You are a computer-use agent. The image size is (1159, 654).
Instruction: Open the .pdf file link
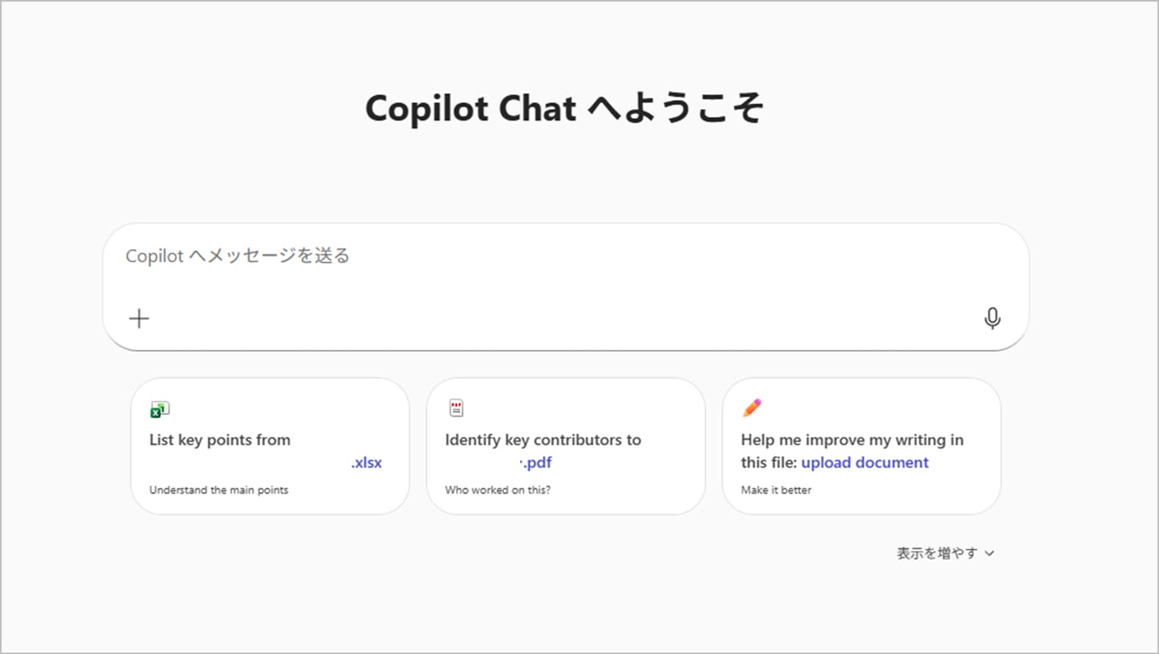(x=536, y=462)
